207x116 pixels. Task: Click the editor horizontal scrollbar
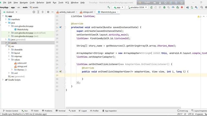[123, 108]
